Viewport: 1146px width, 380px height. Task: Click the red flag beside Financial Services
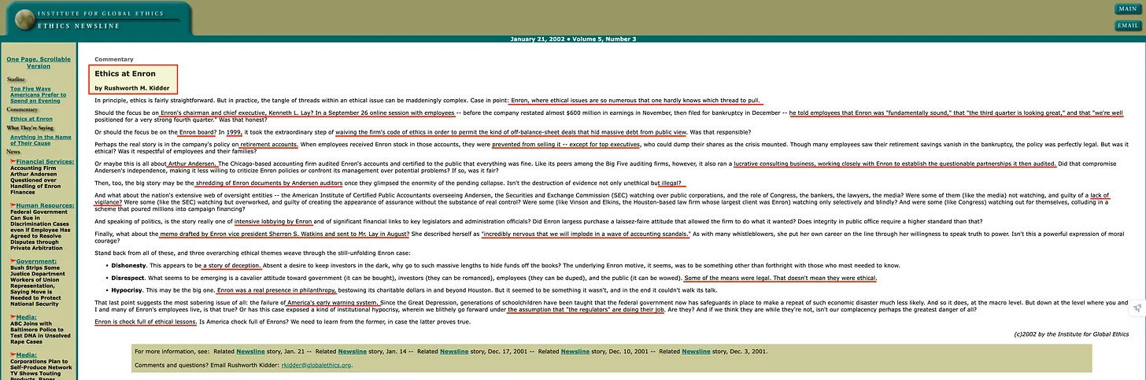pos(13,161)
